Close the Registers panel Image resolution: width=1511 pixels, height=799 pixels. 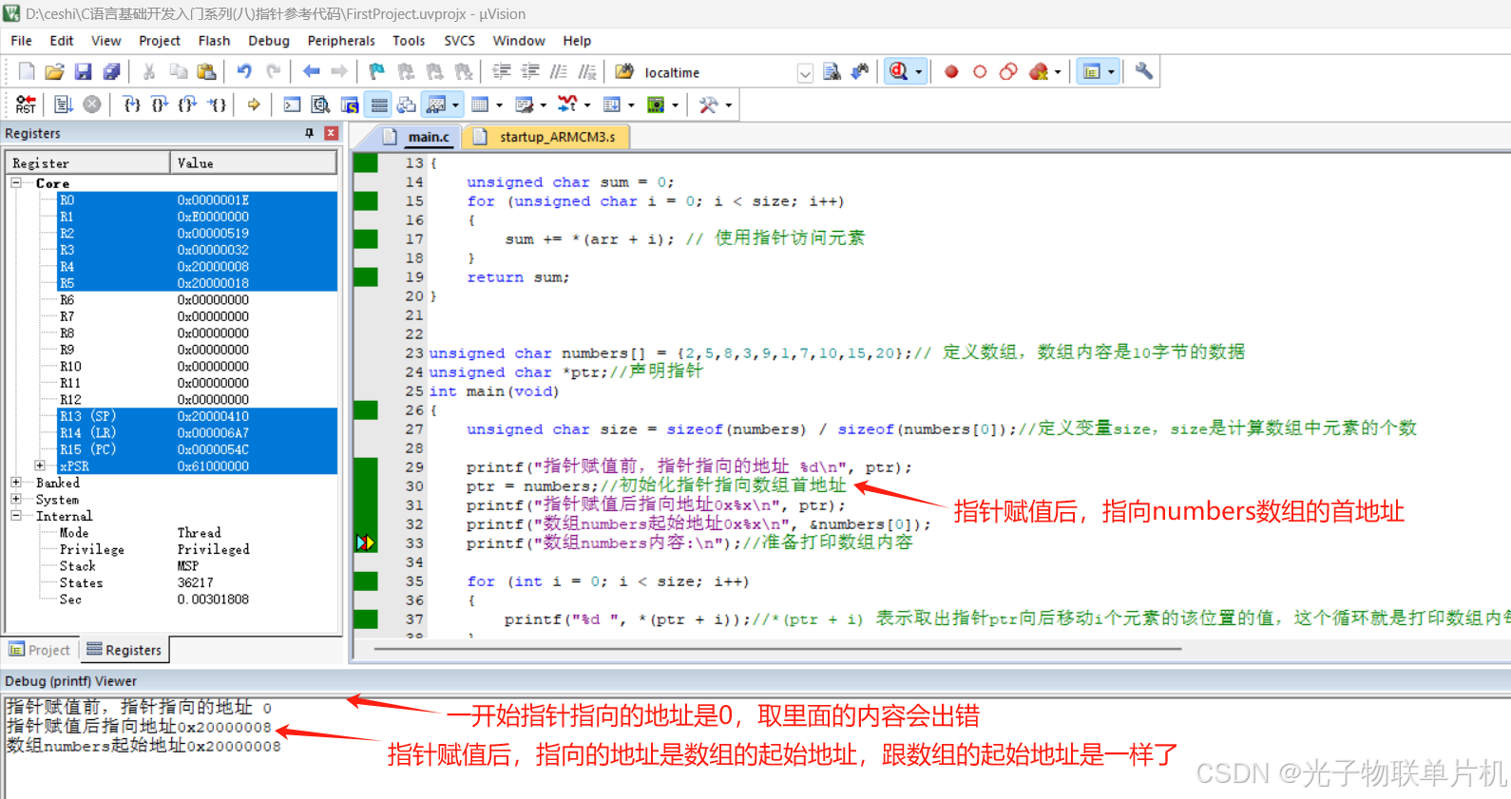pos(331,133)
